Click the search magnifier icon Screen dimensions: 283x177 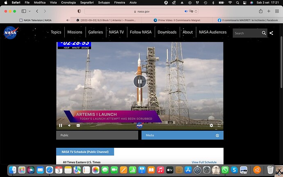(x=264, y=33)
